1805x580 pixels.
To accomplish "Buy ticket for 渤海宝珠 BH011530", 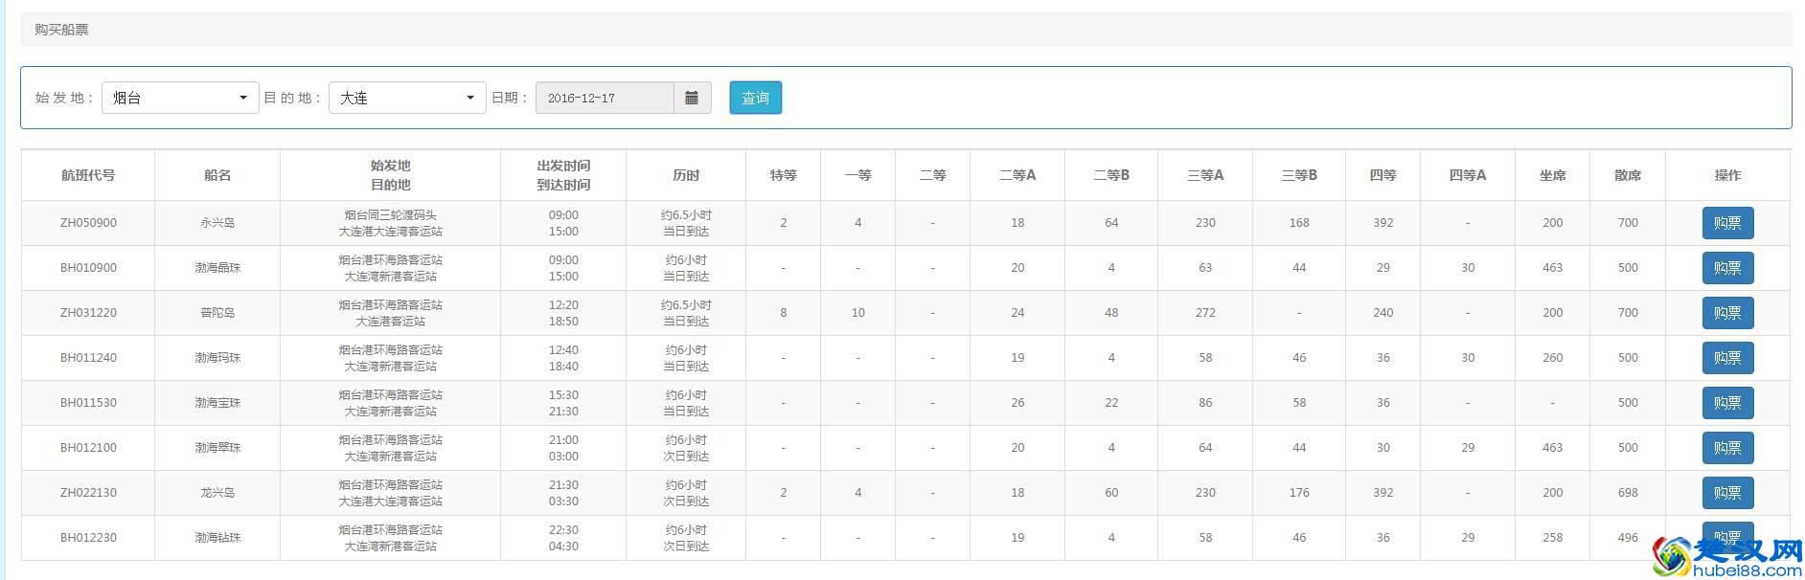I will point(1726,403).
